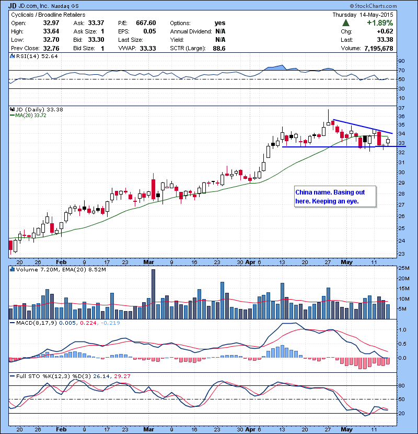Screen dimensions: 418x434
Task: Click the Volume bar-chart legend icon
Action: (x=13, y=269)
